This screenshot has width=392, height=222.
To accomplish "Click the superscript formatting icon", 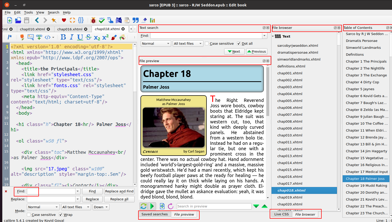I will click(105, 37).
